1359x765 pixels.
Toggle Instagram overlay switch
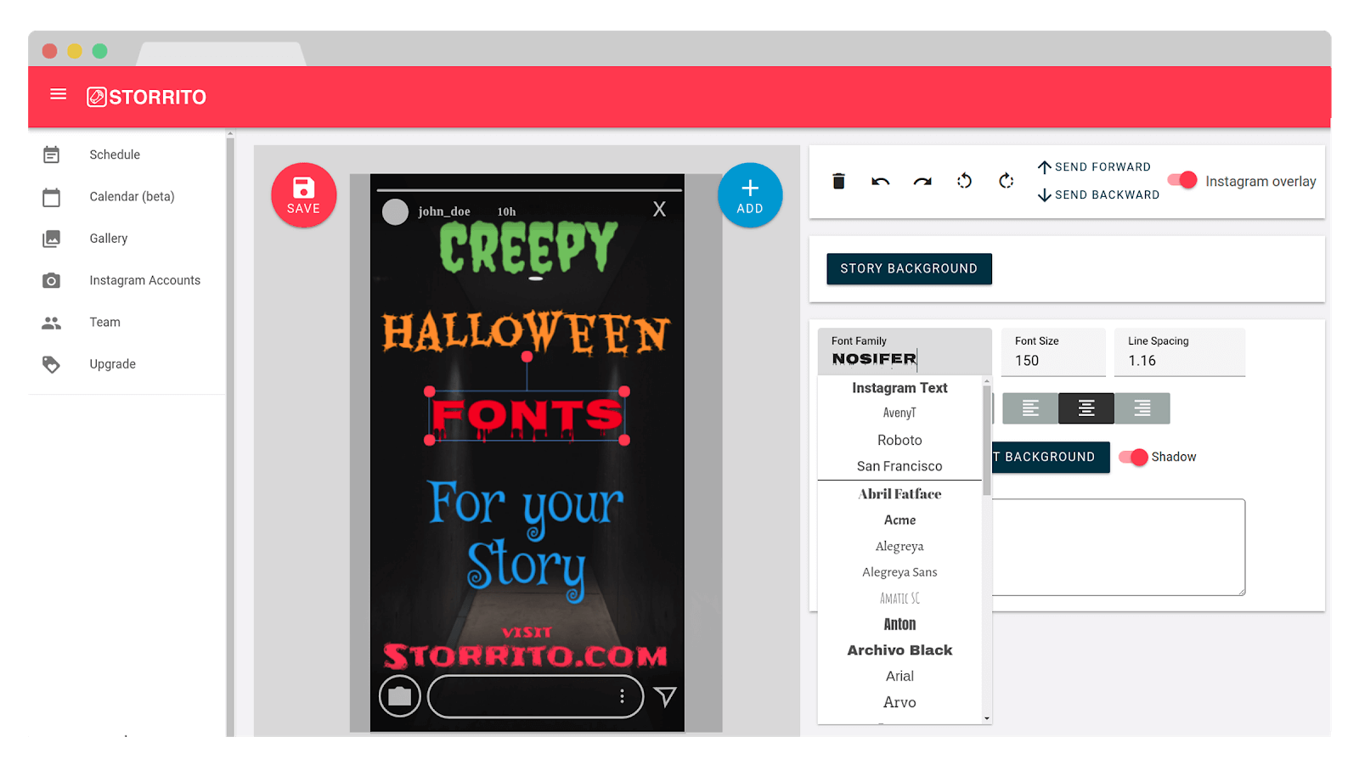[x=1182, y=180]
